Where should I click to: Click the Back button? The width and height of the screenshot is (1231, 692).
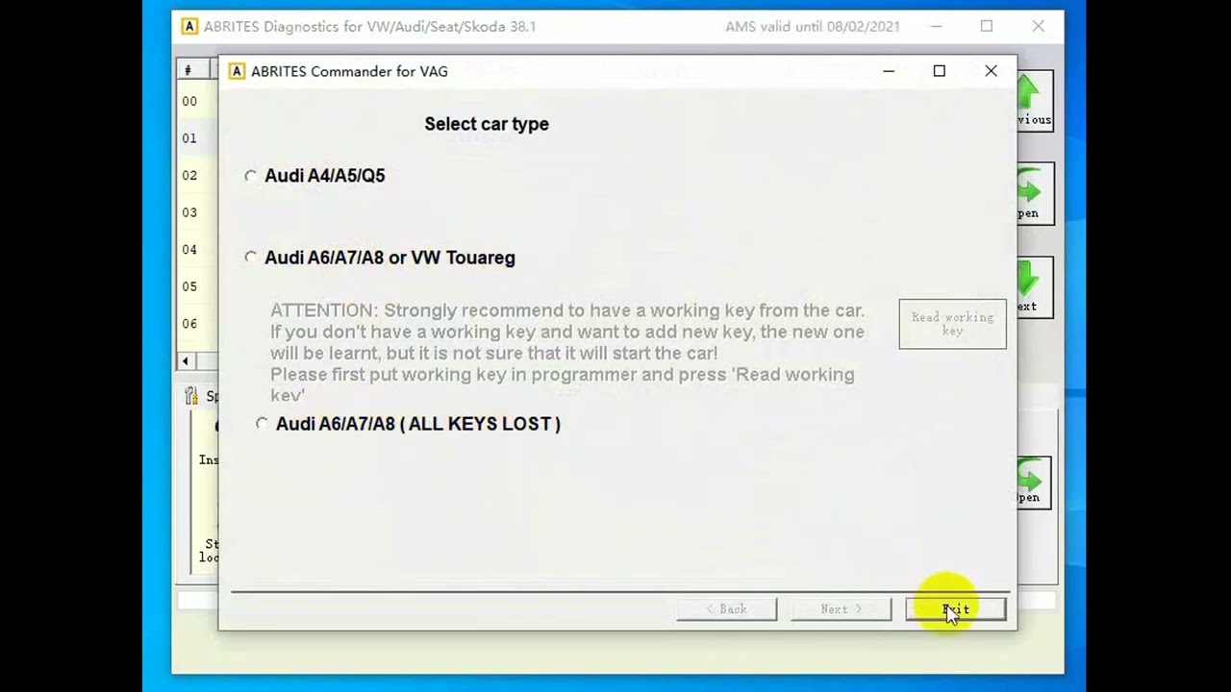[x=726, y=609]
